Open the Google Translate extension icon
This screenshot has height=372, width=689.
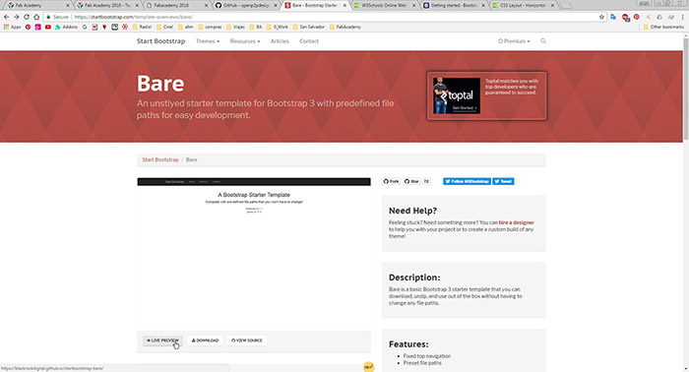tap(613, 17)
